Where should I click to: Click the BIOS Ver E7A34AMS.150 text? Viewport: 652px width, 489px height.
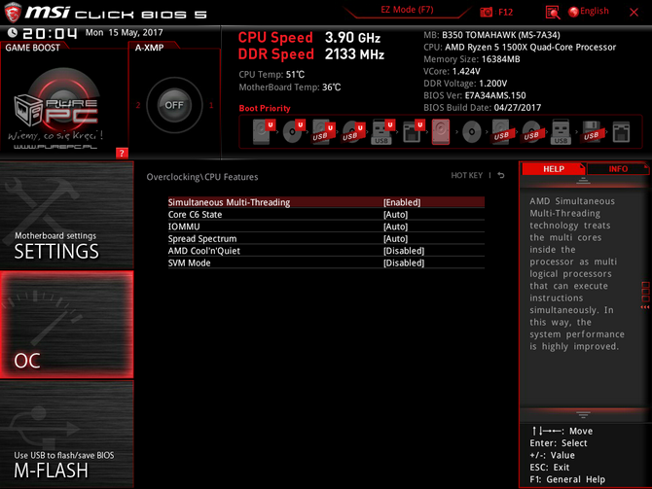click(475, 95)
